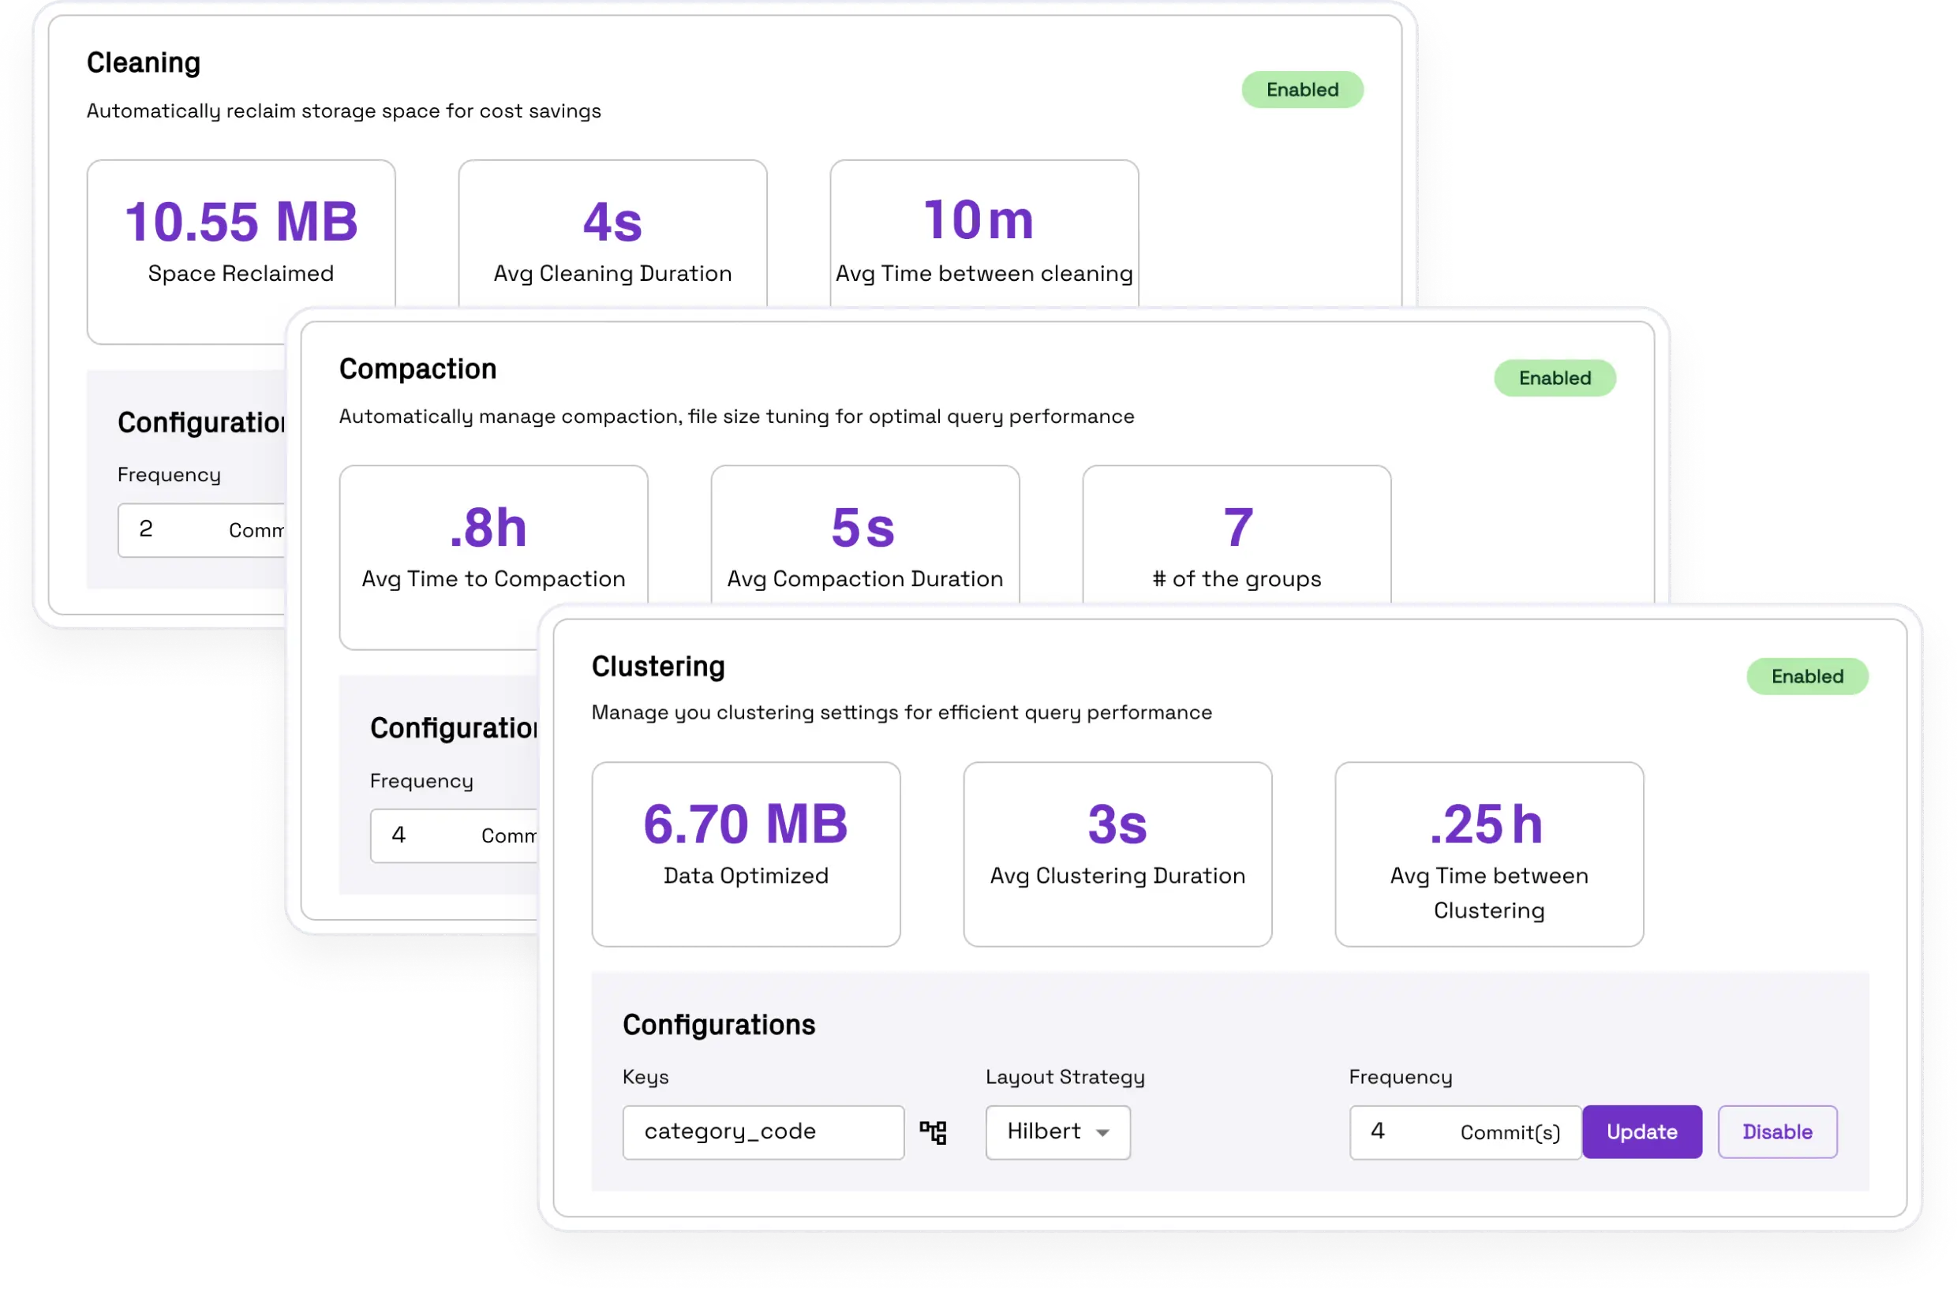This screenshot has width=1957, height=1297.
Task: Select the number of groups tile
Action: (1237, 538)
